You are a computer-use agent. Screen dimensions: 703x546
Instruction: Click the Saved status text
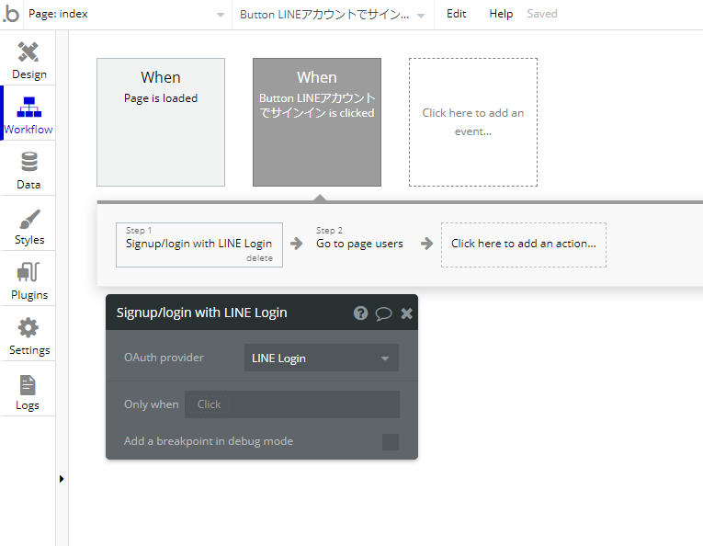pyautogui.click(x=542, y=14)
